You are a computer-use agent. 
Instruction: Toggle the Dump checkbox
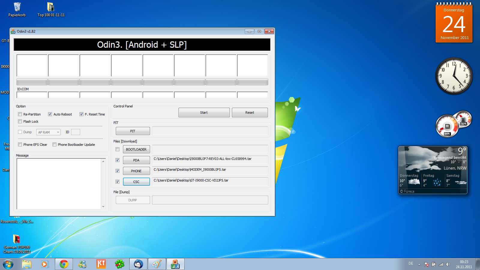(20, 132)
